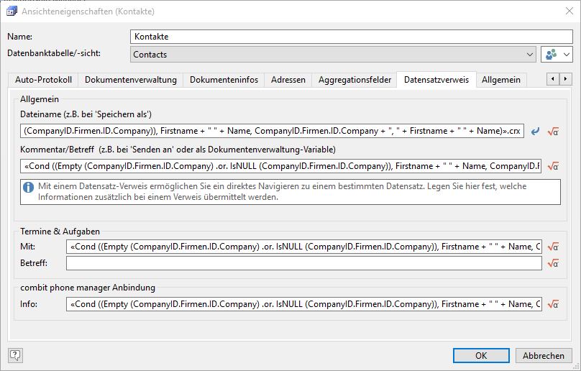
Task: Click the empty Betreff input field
Action: 303,264
